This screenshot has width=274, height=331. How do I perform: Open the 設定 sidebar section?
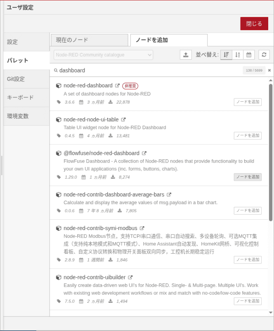[x=26, y=42]
